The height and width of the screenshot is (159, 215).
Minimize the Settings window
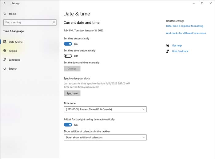pos(193,3)
